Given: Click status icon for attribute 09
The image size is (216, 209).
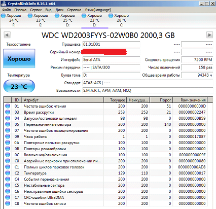Looking at the screenshot, I should pos(8,136).
